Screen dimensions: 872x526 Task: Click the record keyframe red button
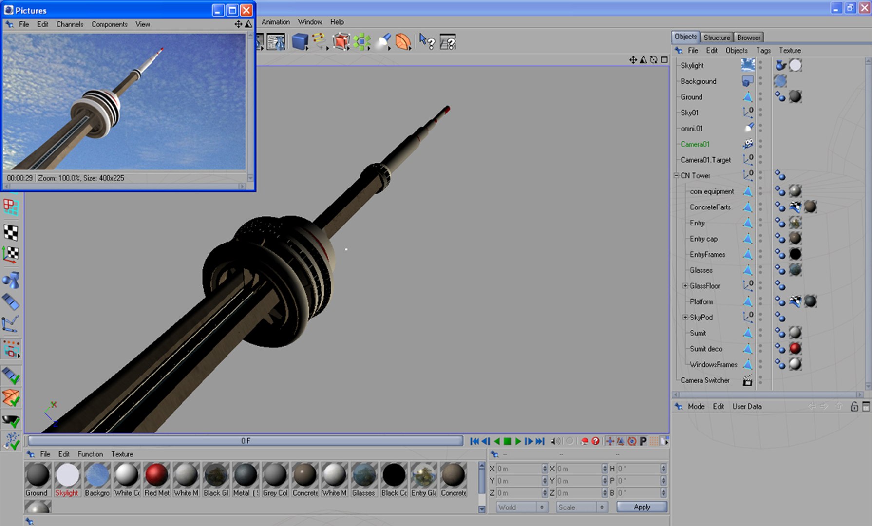click(585, 441)
